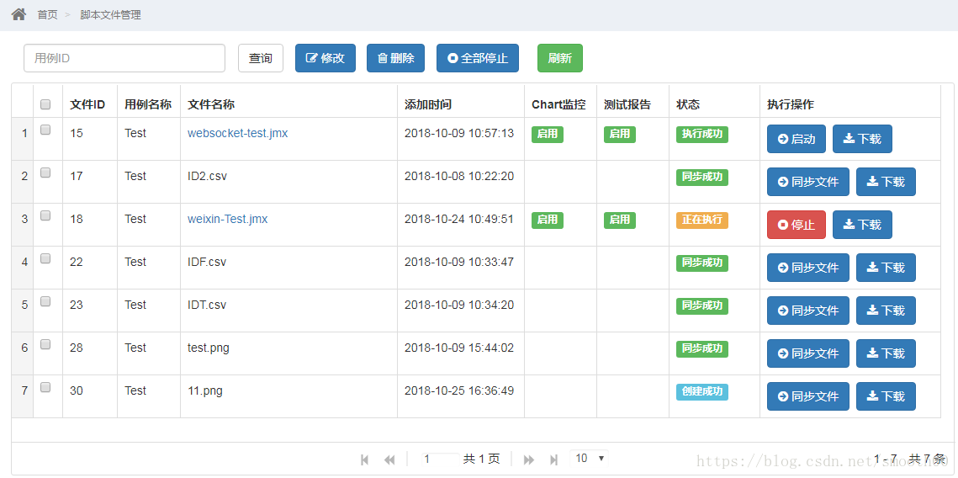Click 同步文件 for ID2.csv

point(808,182)
